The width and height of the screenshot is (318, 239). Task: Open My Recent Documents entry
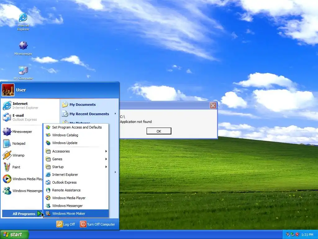(x=89, y=114)
